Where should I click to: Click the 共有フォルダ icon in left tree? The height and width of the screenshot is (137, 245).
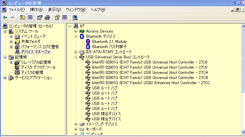point(17,42)
